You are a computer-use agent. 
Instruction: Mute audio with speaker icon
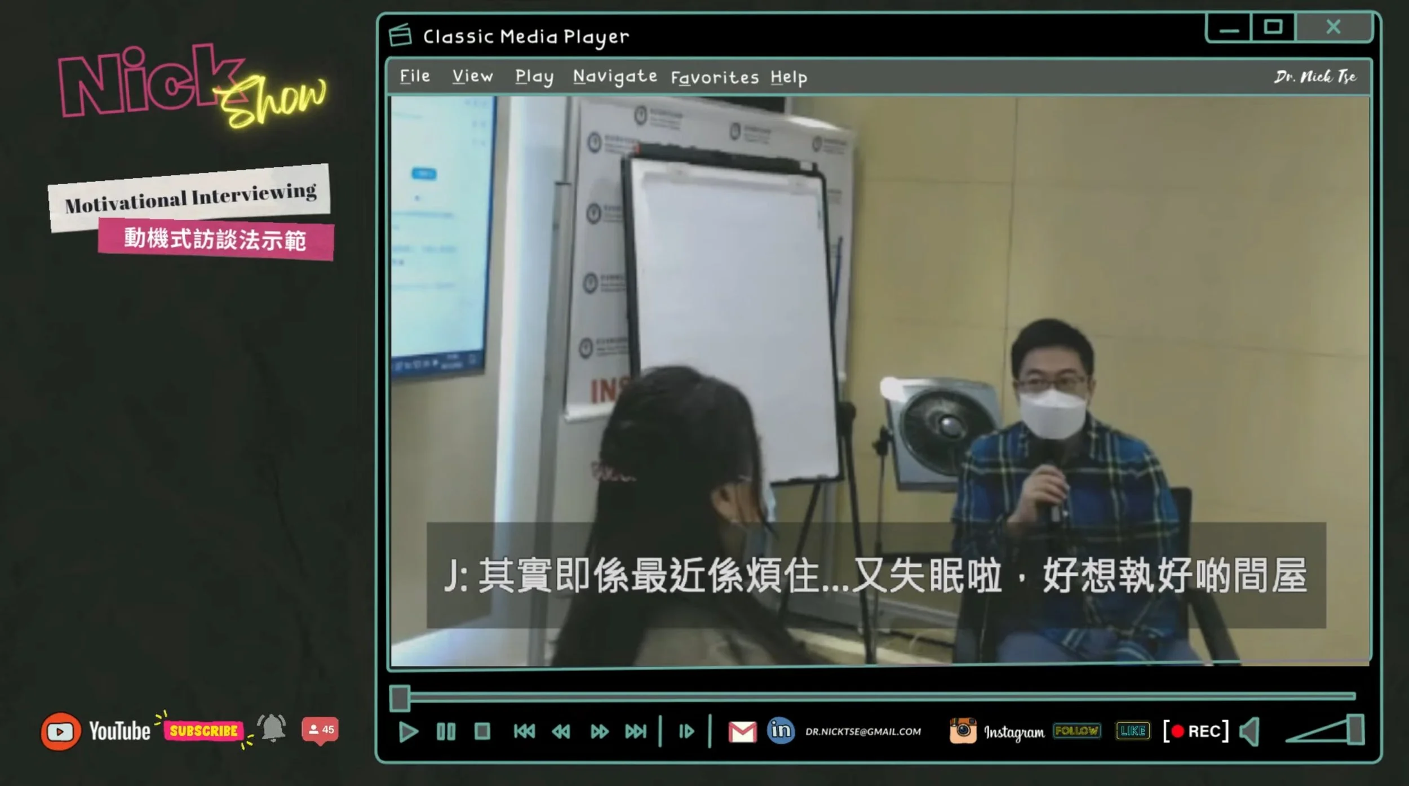1250,731
